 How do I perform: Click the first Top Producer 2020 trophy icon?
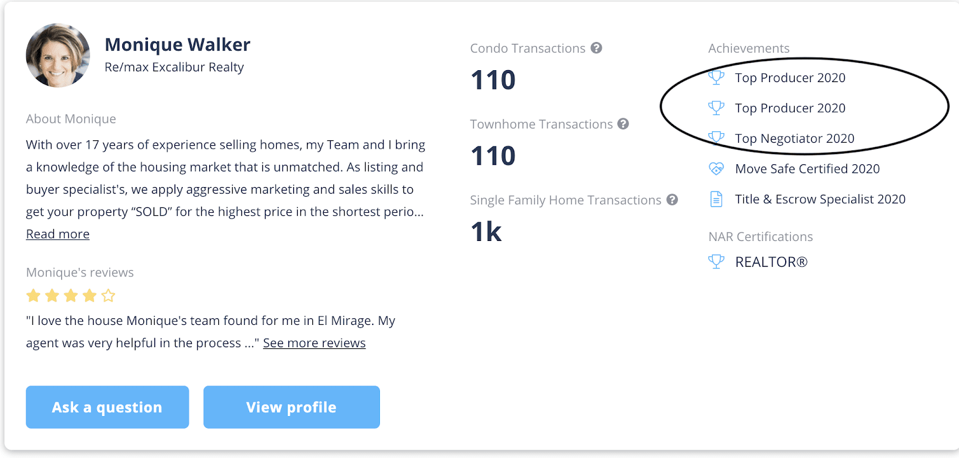pos(716,77)
